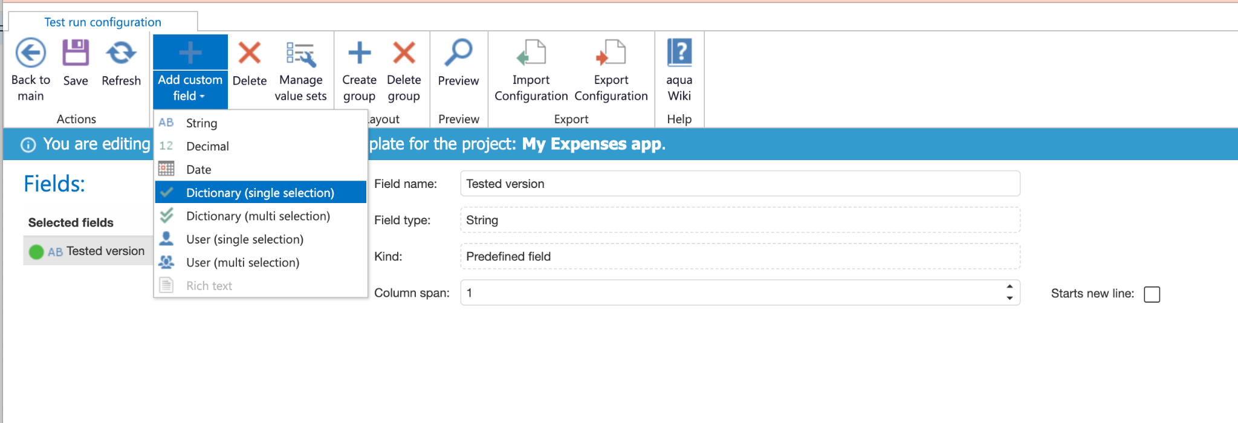Pick User (multi selection) from menu
Image resolution: width=1238 pixels, height=423 pixels.
click(x=242, y=263)
